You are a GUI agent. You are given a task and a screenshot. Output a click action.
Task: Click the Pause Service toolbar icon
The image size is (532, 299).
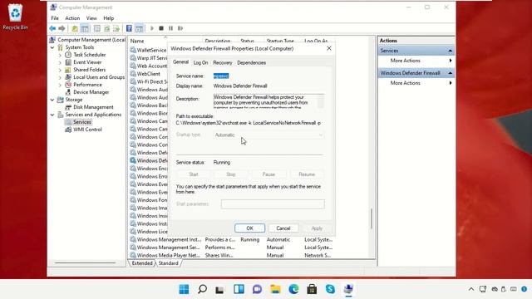tap(170, 28)
